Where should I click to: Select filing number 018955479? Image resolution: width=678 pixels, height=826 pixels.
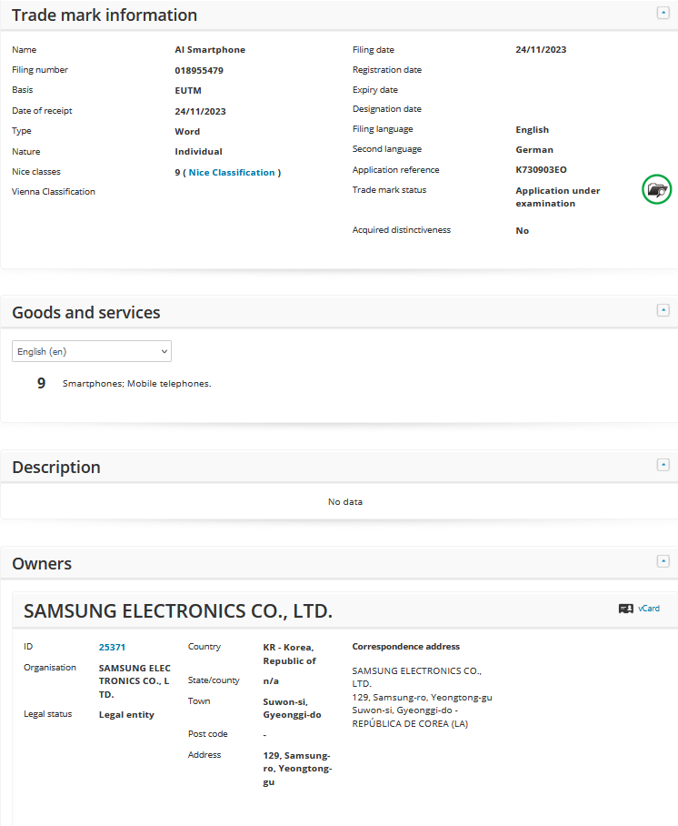(199, 71)
